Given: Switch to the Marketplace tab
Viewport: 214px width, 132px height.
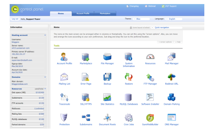Looking at the screenshot, I should click(105, 13).
